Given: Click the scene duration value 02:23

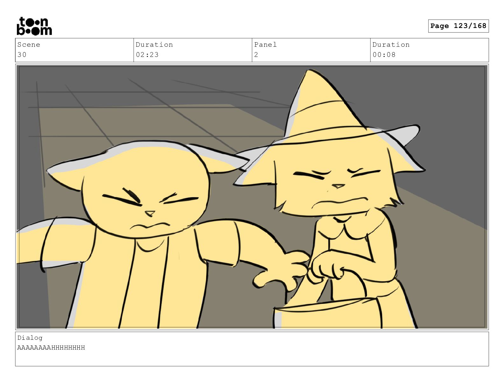Looking at the screenshot, I should [x=147, y=55].
